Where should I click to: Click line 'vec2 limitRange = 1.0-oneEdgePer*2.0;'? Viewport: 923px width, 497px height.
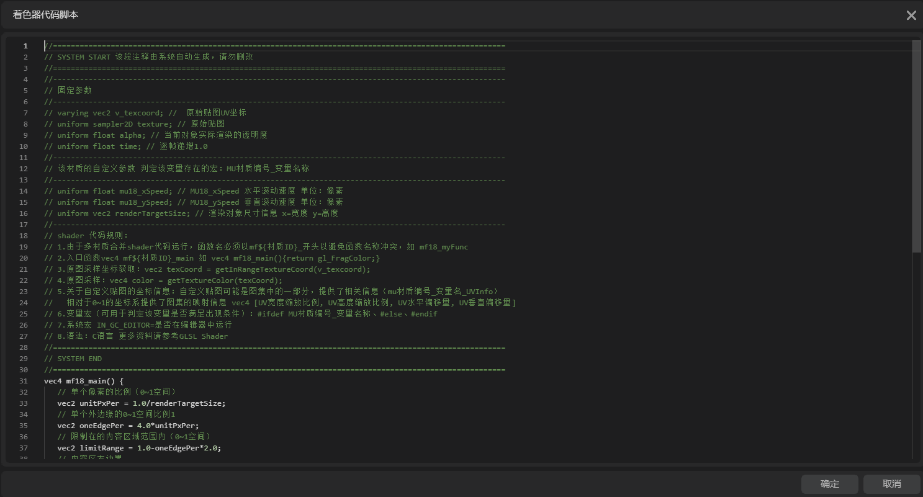139,448
